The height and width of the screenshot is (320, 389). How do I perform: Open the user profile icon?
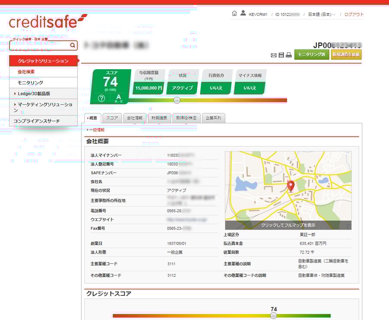(243, 14)
